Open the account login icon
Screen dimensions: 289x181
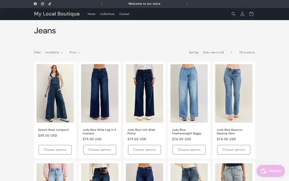242,14
